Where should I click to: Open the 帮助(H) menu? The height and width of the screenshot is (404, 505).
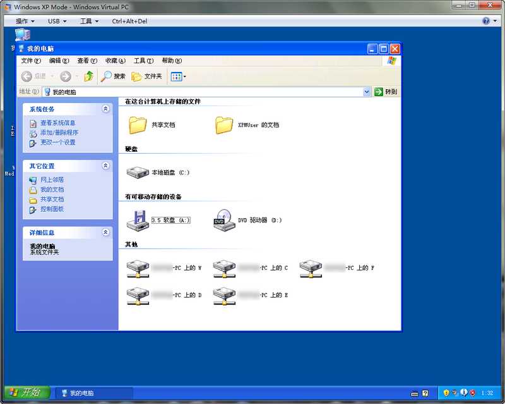tap(172, 61)
